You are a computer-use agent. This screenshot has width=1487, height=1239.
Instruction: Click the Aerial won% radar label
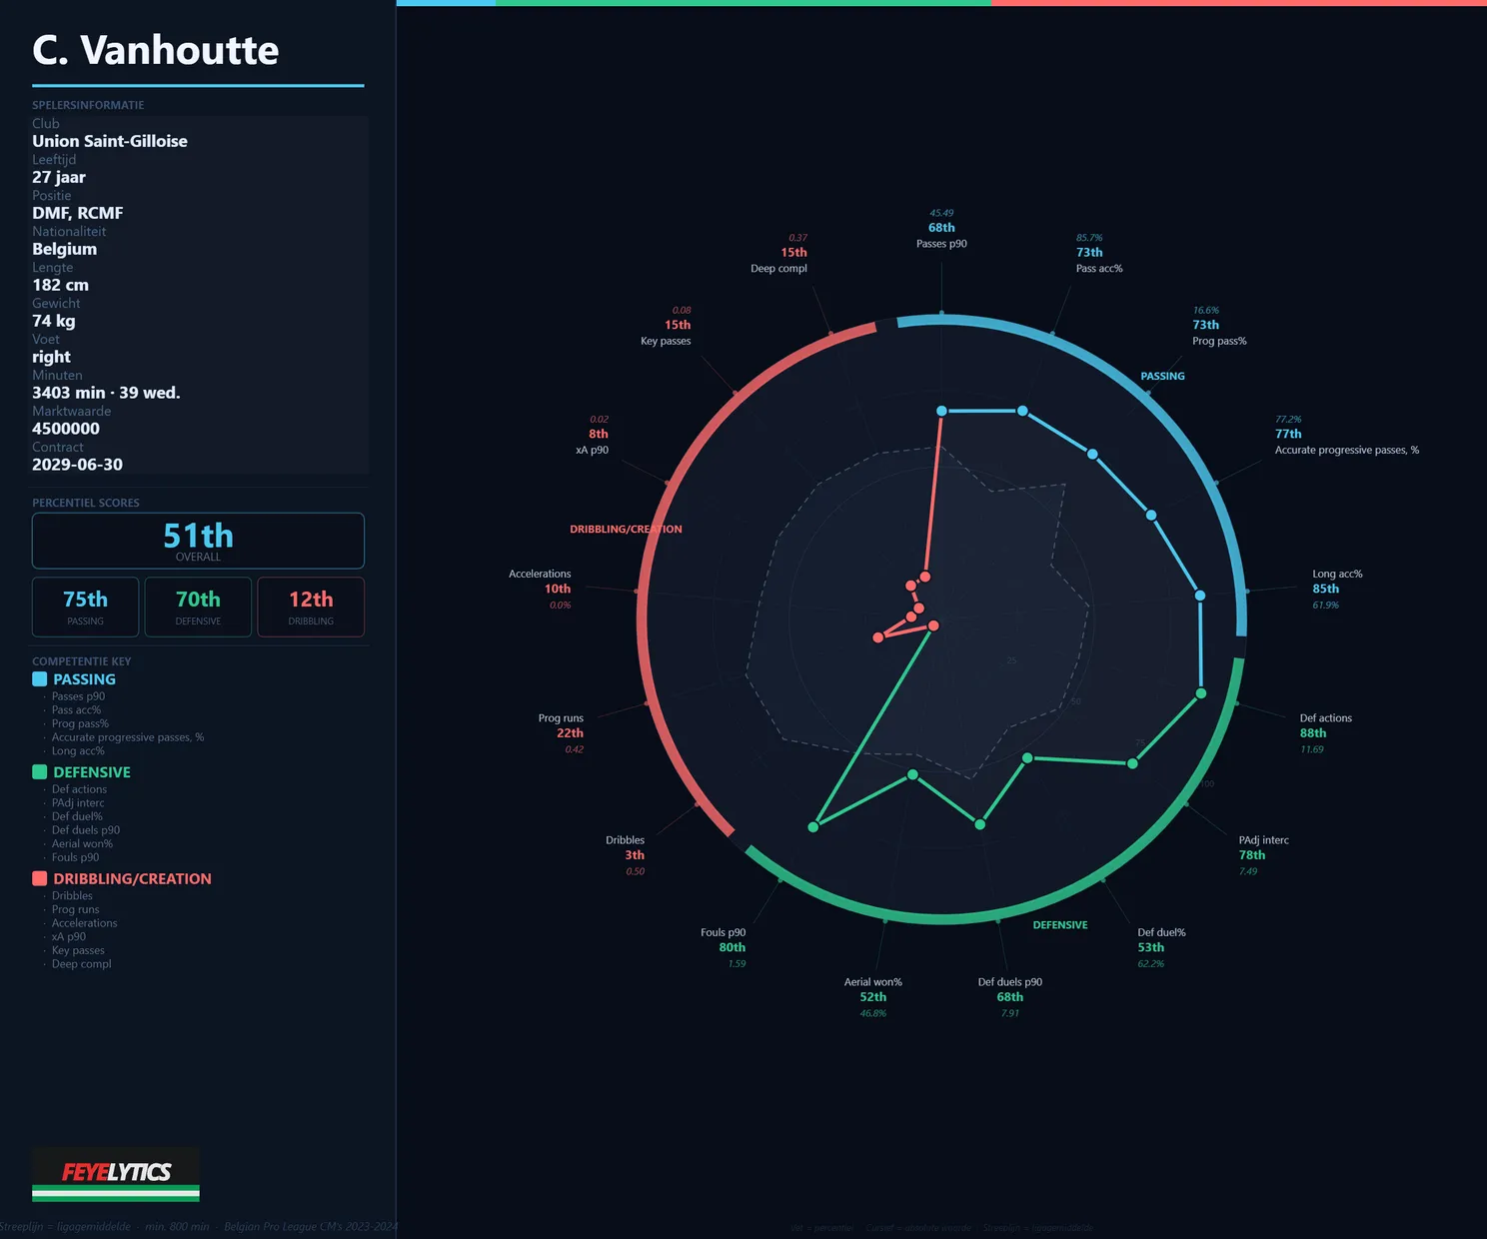click(x=872, y=982)
